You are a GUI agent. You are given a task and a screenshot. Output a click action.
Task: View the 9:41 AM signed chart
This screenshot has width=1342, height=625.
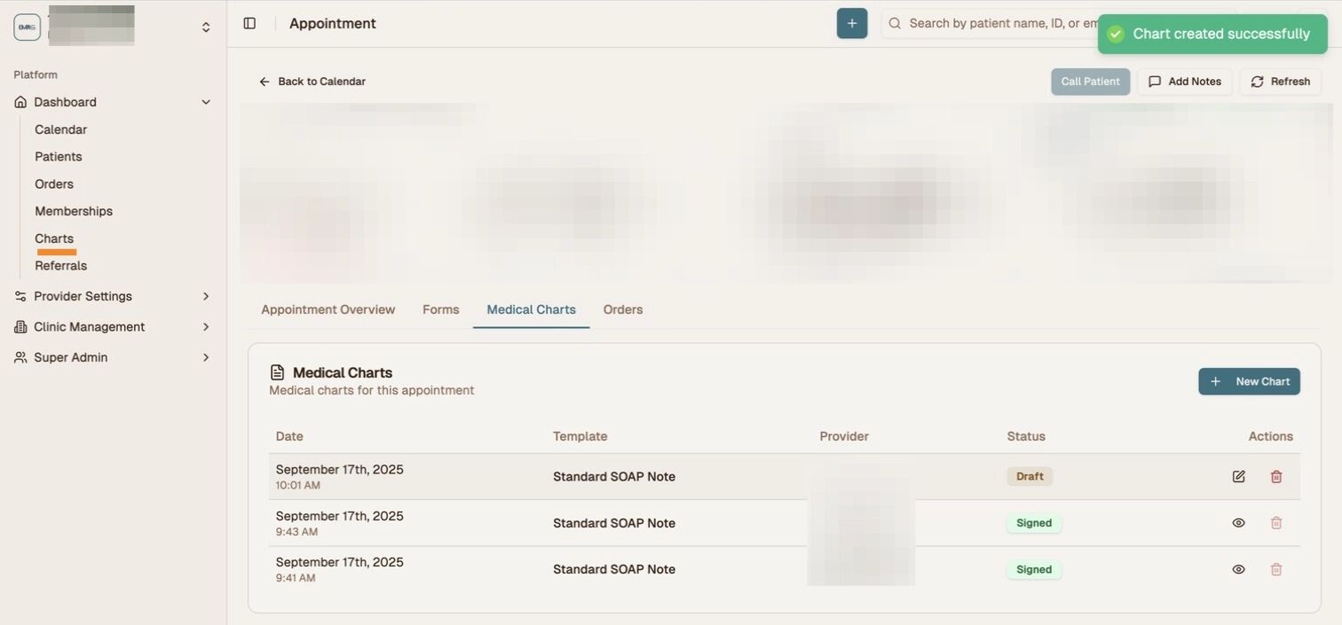coord(1239,569)
